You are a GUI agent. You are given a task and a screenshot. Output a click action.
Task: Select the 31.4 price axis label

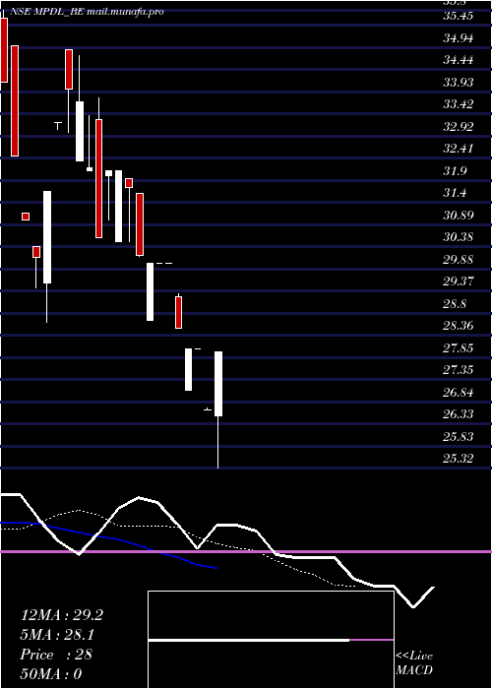coord(455,193)
